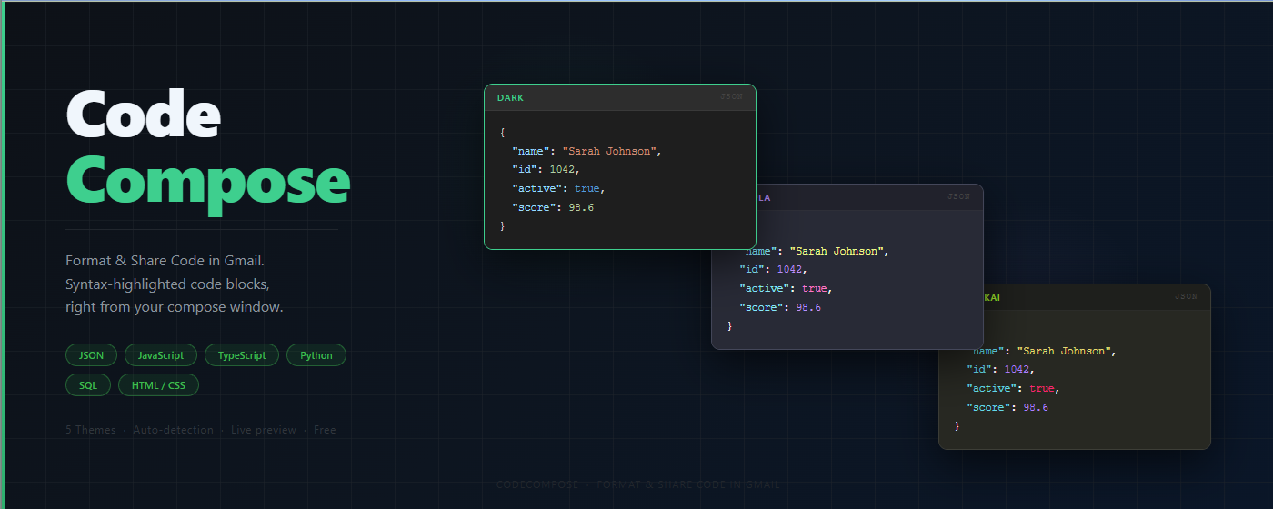Image resolution: width=1273 pixels, height=509 pixels.
Task: Click the "Auto-detection" feature text
Action: [x=173, y=430]
